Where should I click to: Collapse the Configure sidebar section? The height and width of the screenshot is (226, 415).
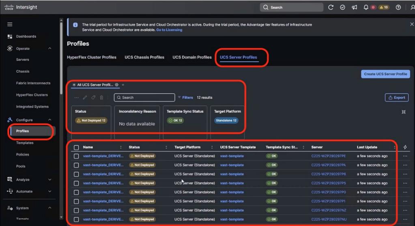50,120
